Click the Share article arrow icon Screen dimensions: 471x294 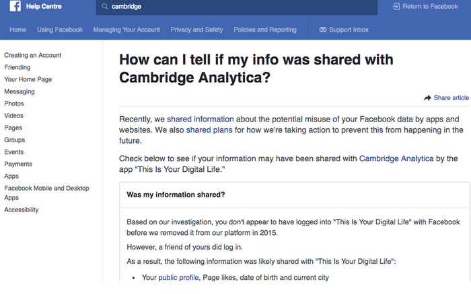click(427, 98)
